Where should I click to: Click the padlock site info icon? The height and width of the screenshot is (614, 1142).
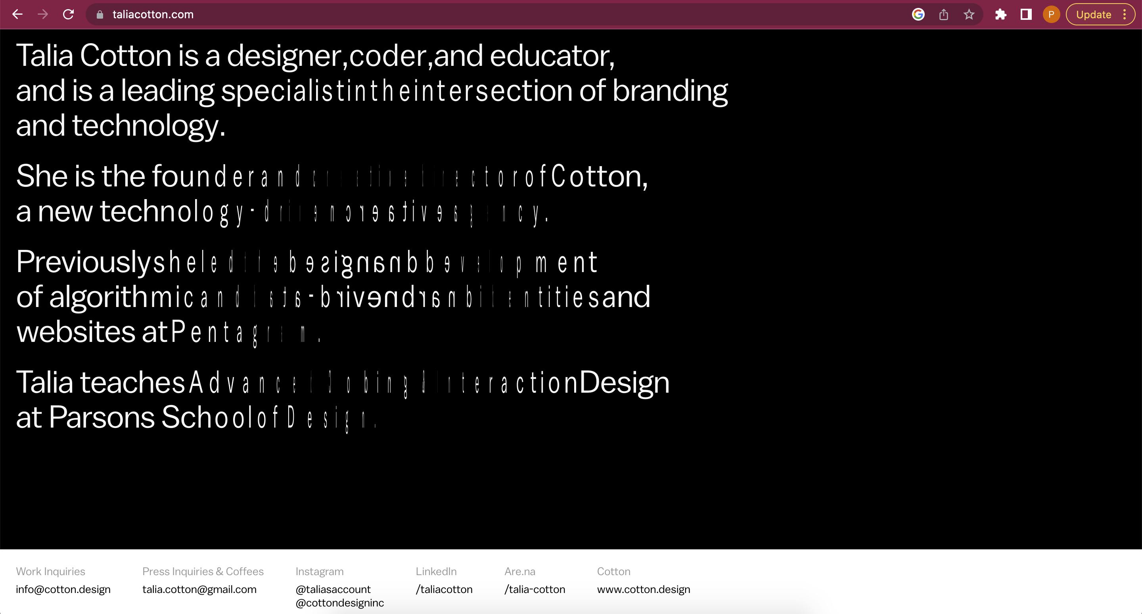point(100,15)
